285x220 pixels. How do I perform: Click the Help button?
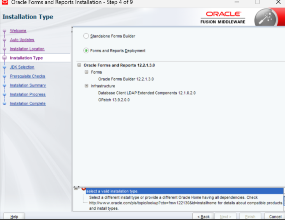14,216
